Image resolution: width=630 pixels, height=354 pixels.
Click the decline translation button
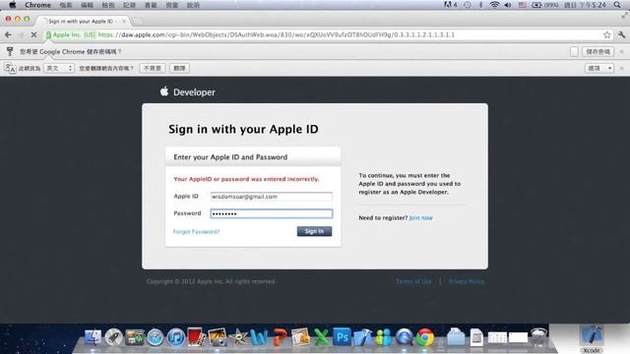(153, 68)
